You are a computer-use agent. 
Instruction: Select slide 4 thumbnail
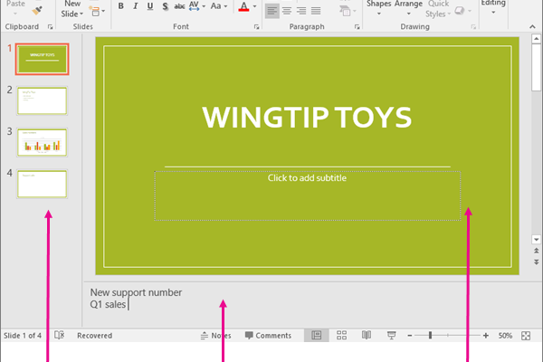[x=43, y=184]
